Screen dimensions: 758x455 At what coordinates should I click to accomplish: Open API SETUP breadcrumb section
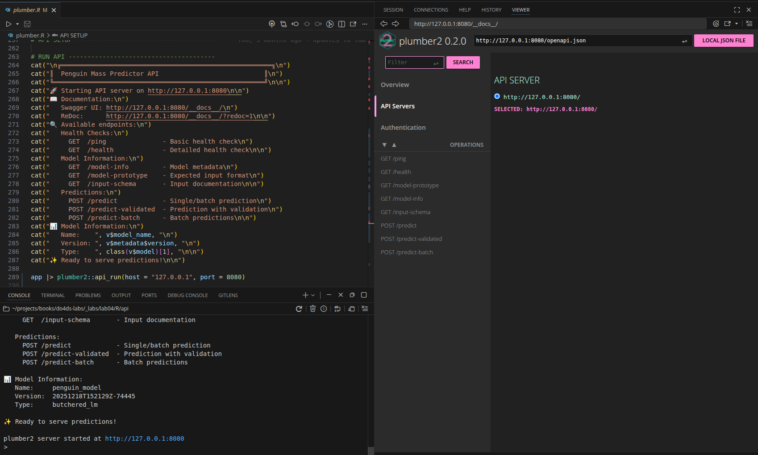70,35
